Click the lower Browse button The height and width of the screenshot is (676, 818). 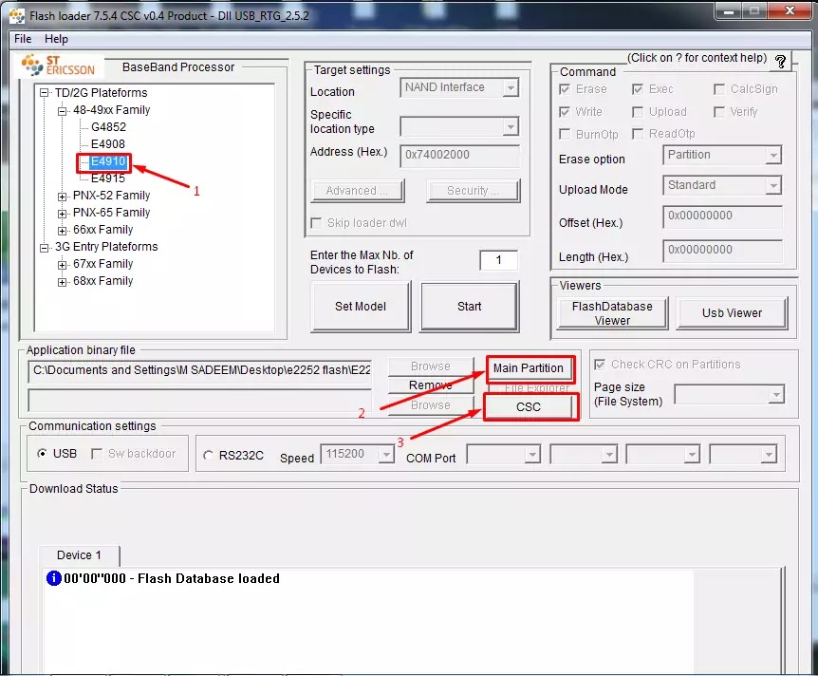[x=431, y=405]
